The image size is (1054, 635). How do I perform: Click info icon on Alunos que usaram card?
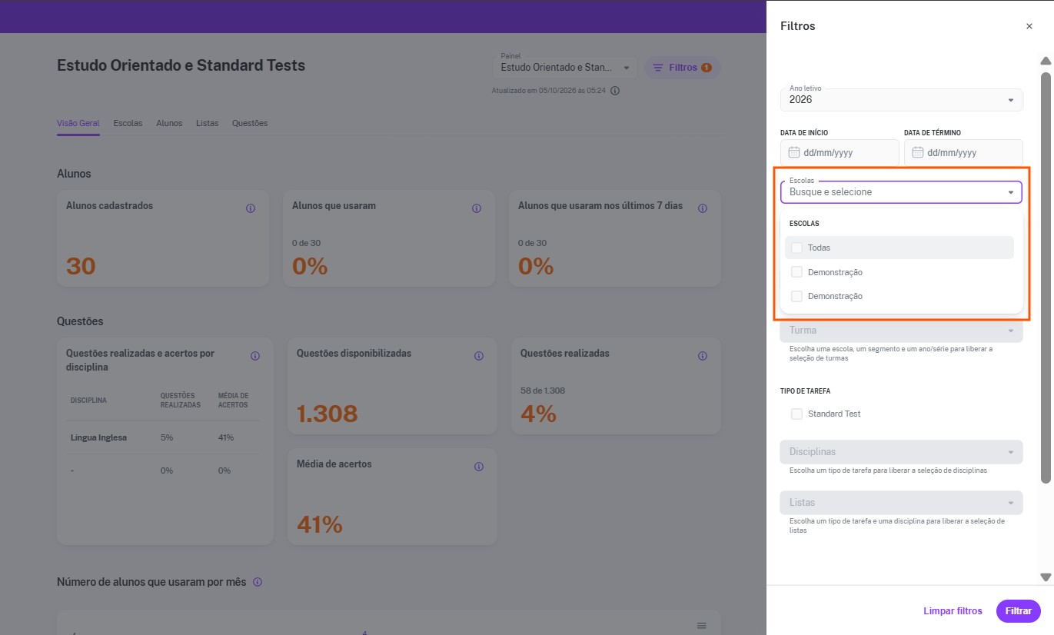pos(477,208)
